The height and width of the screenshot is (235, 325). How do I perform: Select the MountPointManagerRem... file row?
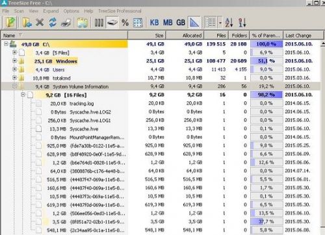point(161,137)
